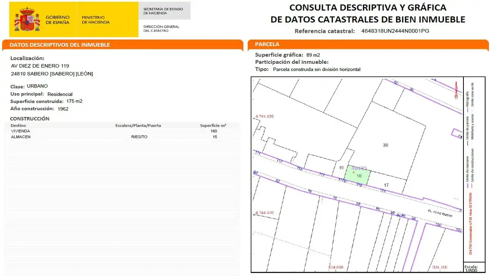This screenshot has width=490, height=276.
Task: Click coordinate label '4.744.600' on map
Action: click(x=264, y=213)
